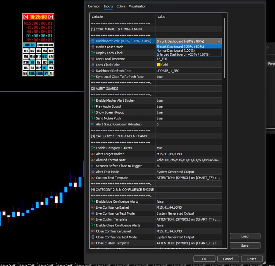Open the UPDATE_1_SEC refresh rate value
This screenshot has width=275, height=266.
tap(189, 71)
